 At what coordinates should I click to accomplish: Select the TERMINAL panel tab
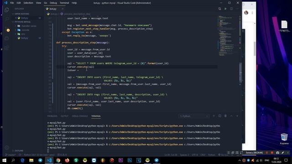click(x=96, y=116)
